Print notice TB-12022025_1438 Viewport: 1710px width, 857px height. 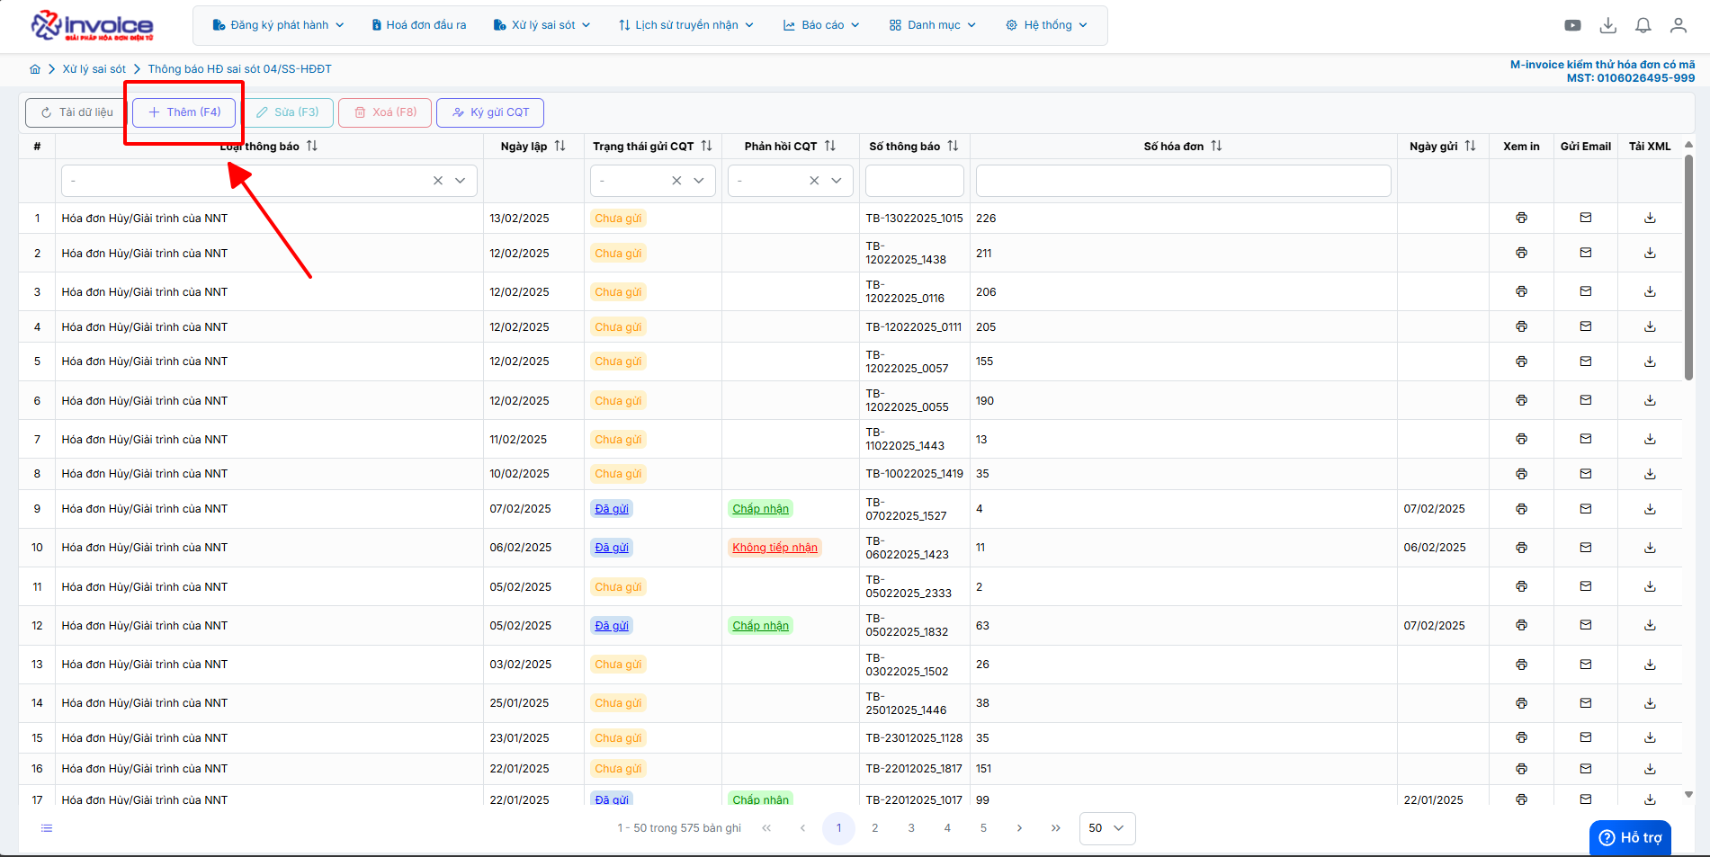click(x=1521, y=253)
